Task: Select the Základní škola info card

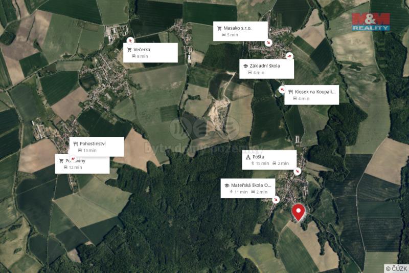Action: pyautogui.click(x=266, y=69)
